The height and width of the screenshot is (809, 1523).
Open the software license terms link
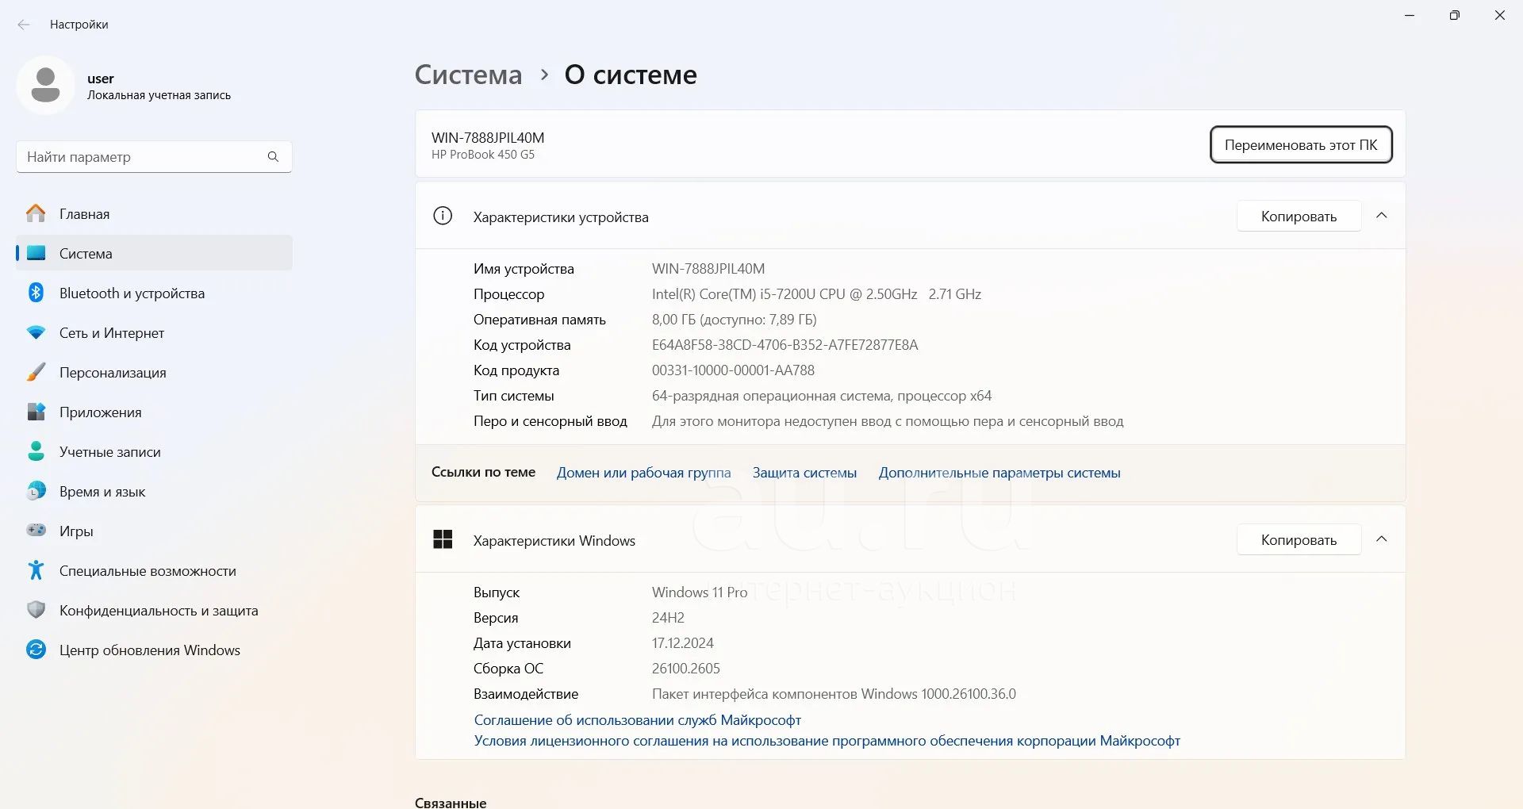827,740
